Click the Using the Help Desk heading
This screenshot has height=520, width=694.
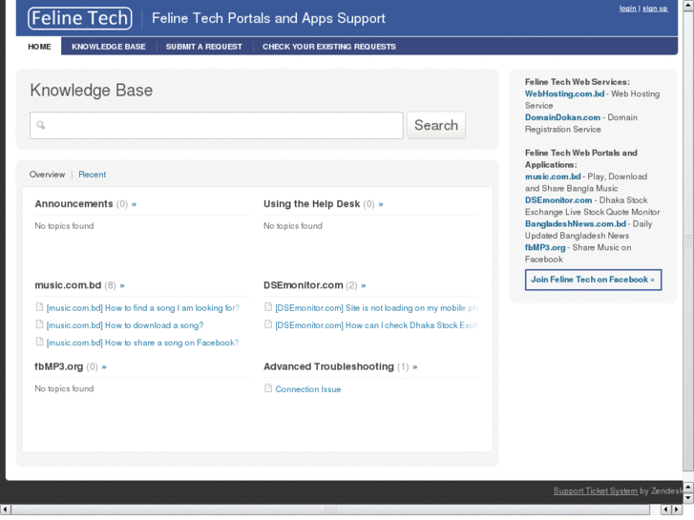click(x=311, y=204)
